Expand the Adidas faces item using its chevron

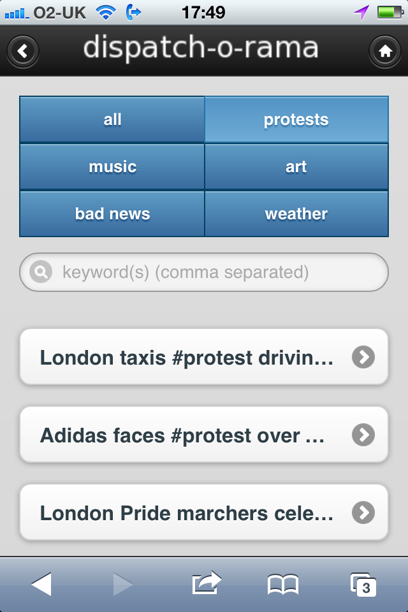pyautogui.click(x=363, y=434)
